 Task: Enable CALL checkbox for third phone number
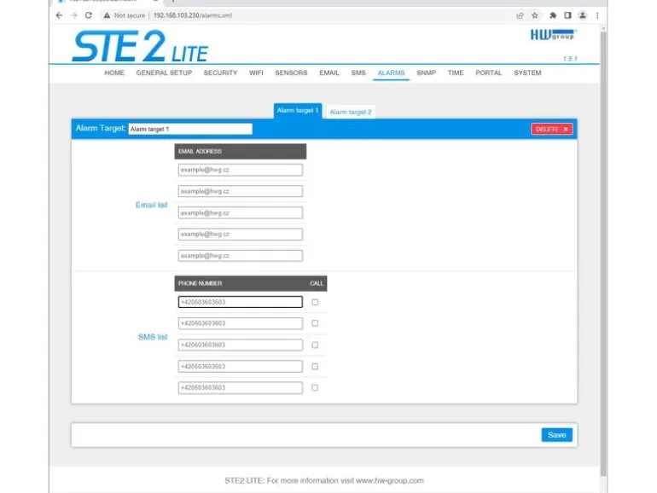click(315, 345)
